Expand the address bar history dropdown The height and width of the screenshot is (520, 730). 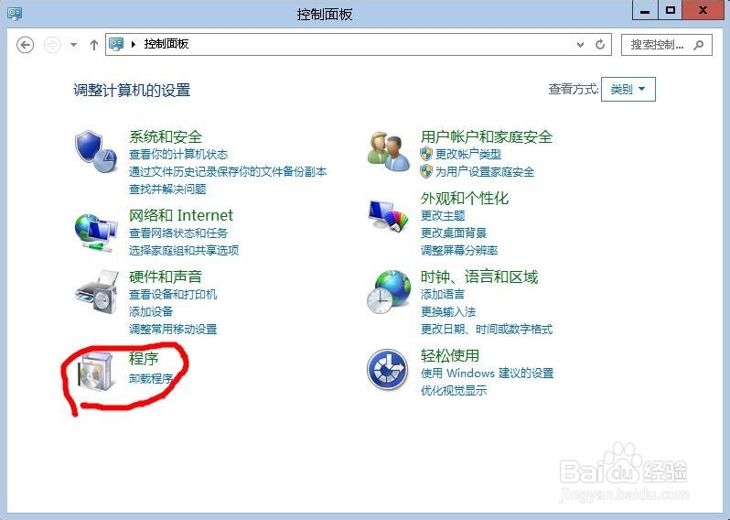point(580,45)
